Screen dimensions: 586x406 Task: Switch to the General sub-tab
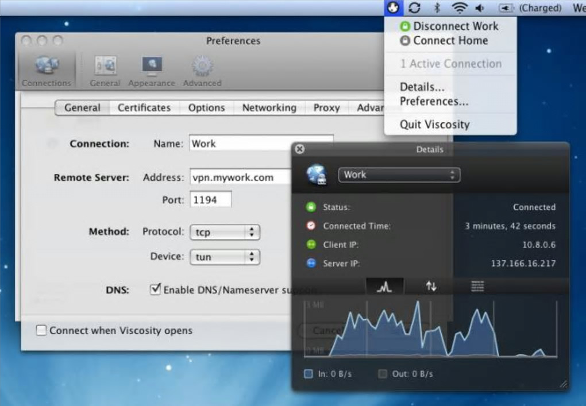tap(82, 107)
